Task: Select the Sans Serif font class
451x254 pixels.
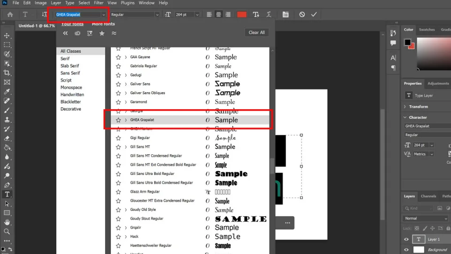Action: pyautogui.click(x=70, y=73)
